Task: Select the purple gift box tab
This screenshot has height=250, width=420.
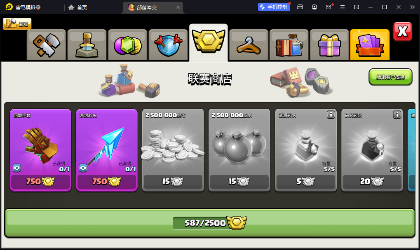Action: point(329,45)
